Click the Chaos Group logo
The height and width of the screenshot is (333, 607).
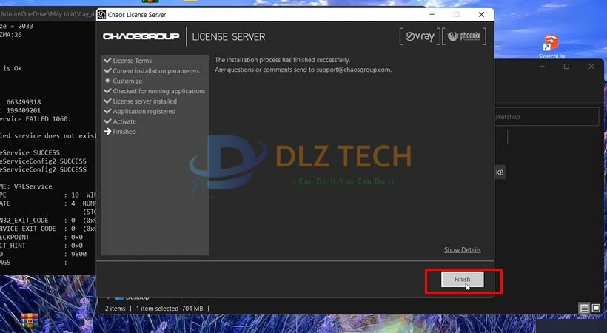(141, 37)
